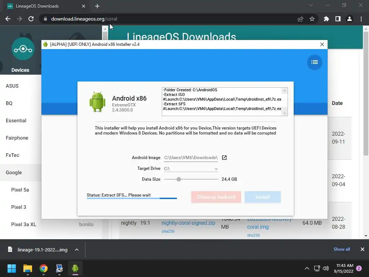The height and width of the screenshot is (277, 369).
Task: Open Chrome tab search chevron
Action: pyautogui.click(x=311, y=5)
